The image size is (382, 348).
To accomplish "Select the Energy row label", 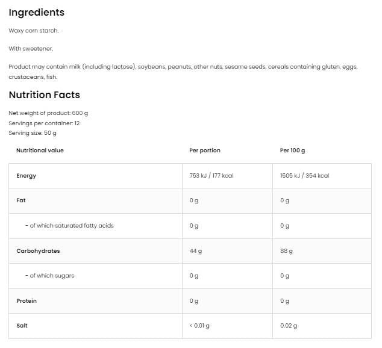I will point(27,176).
